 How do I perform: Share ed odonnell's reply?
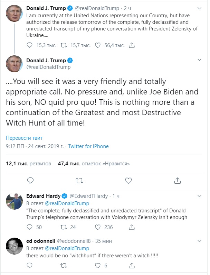point(132,266)
